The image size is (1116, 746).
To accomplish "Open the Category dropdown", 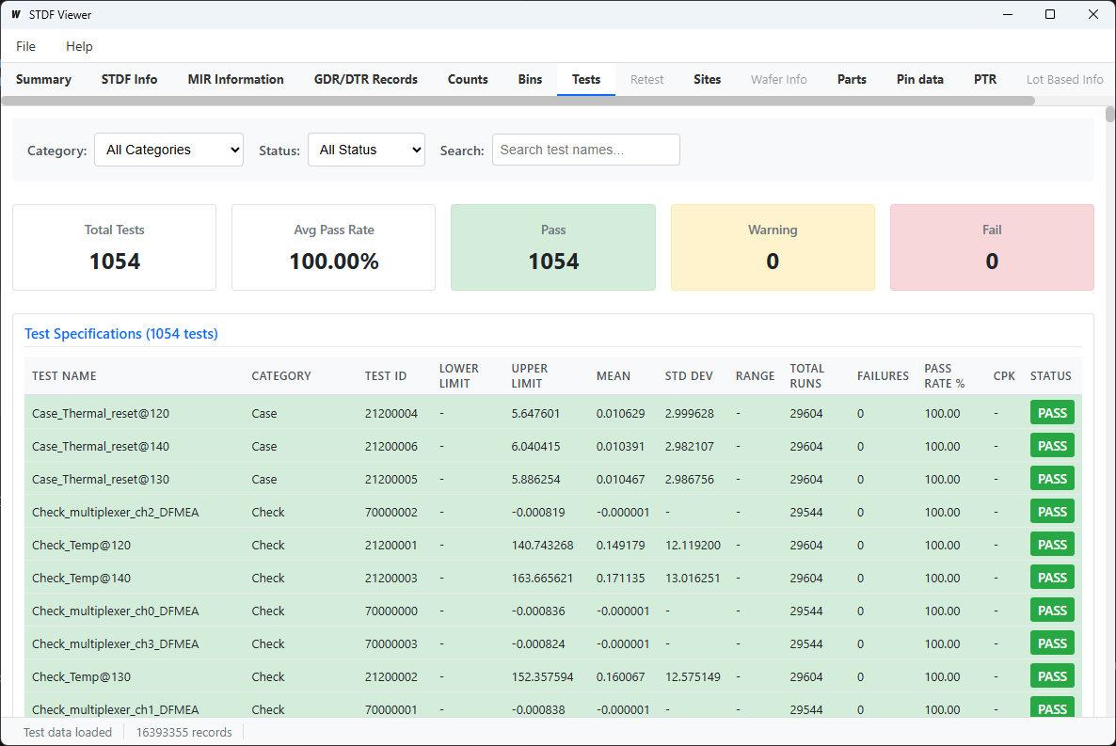I will tap(168, 150).
